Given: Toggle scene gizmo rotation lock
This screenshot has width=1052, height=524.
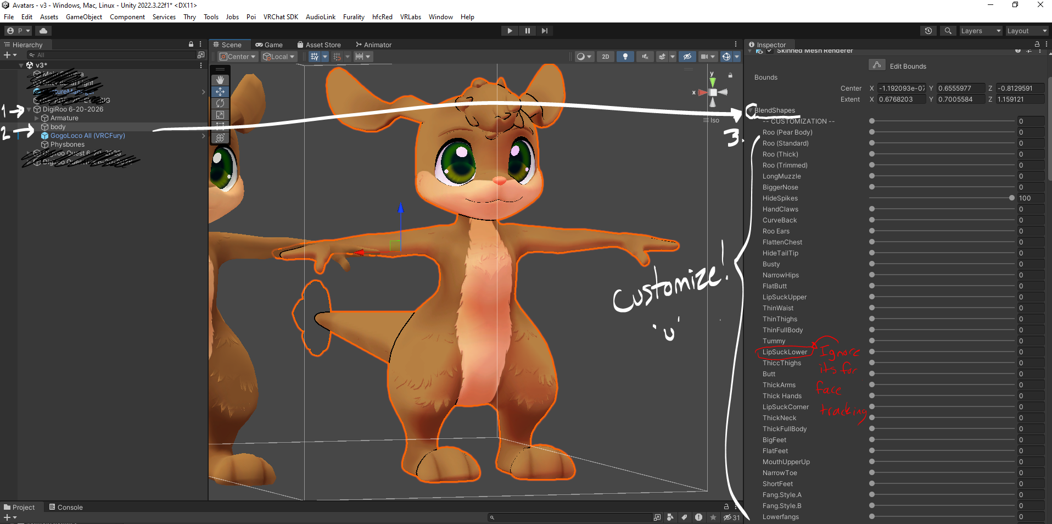Looking at the screenshot, I should tap(730, 75).
